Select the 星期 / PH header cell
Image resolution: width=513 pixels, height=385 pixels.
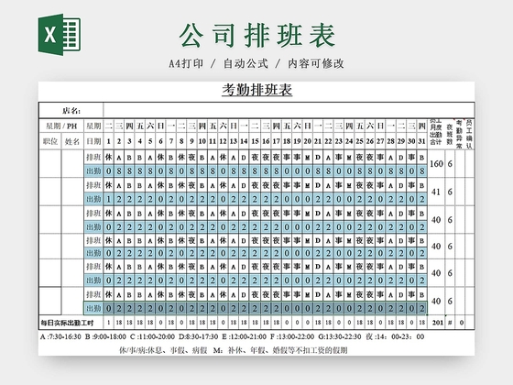point(61,126)
